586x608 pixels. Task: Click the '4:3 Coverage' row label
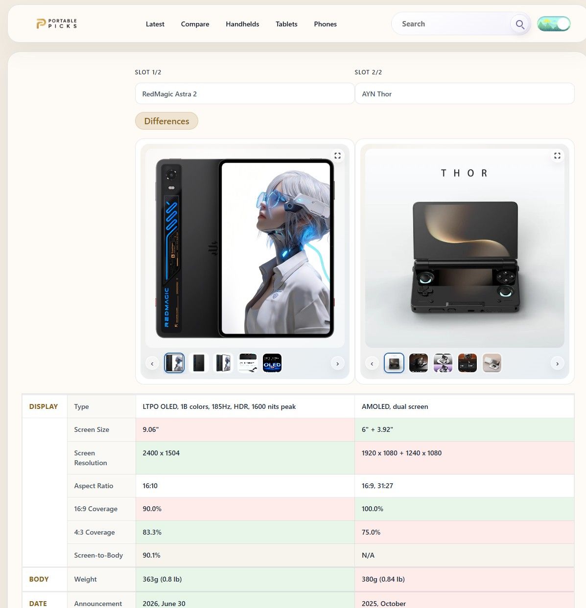[94, 532]
